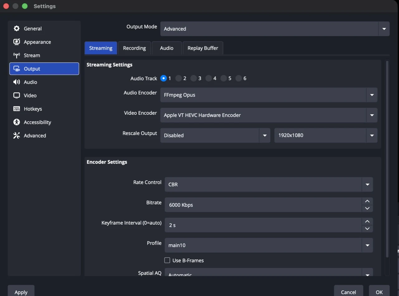Open the Spatial AQ dropdown
Screen dimensions: 399x296
pyautogui.click(x=269, y=272)
